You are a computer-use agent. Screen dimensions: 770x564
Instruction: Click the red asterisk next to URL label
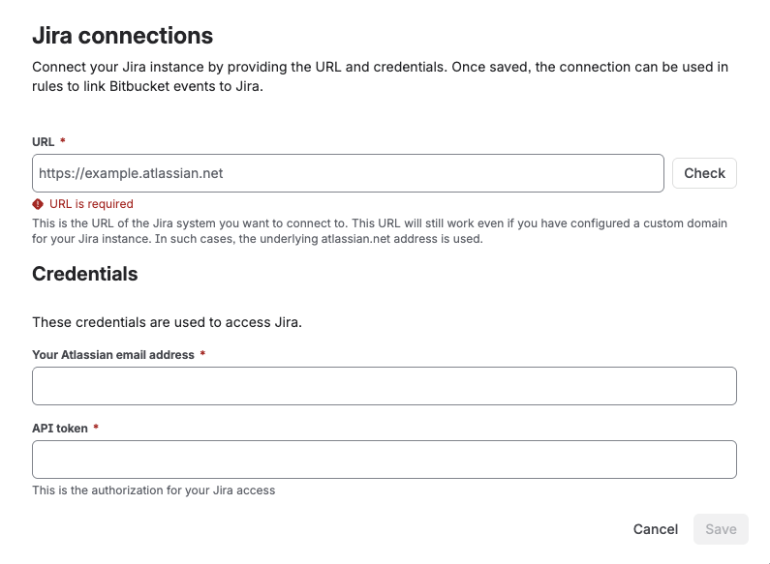[x=62, y=140]
